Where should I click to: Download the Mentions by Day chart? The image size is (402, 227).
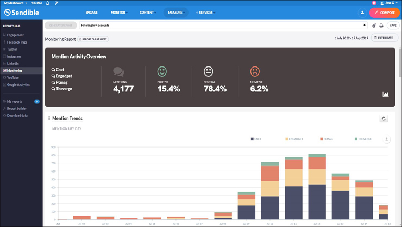pos(386,139)
